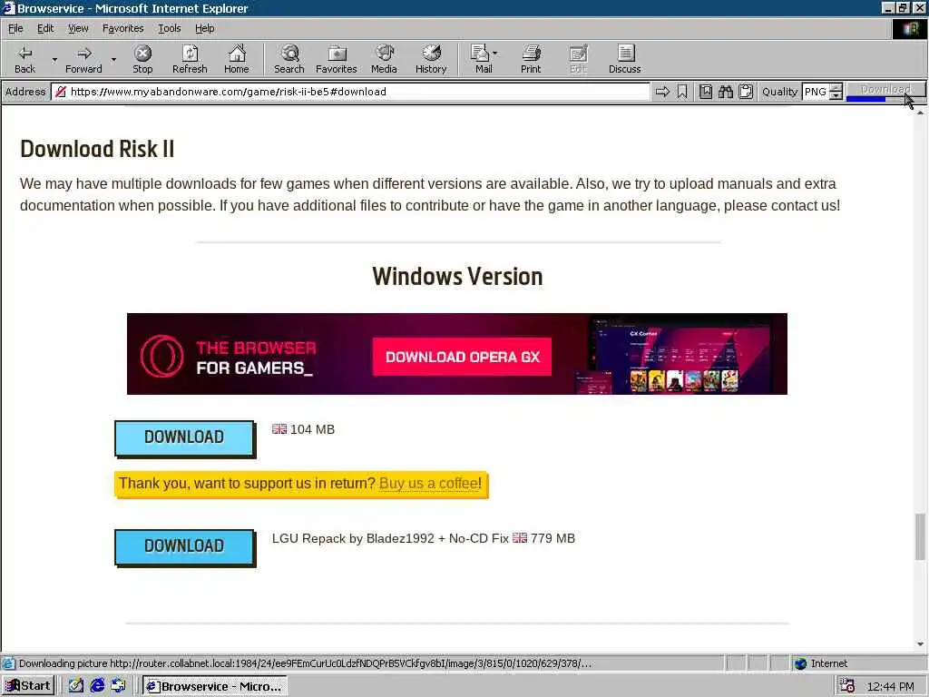Open the Favorites pane from toolbar
The width and height of the screenshot is (929, 697).
click(x=337, y=59)
